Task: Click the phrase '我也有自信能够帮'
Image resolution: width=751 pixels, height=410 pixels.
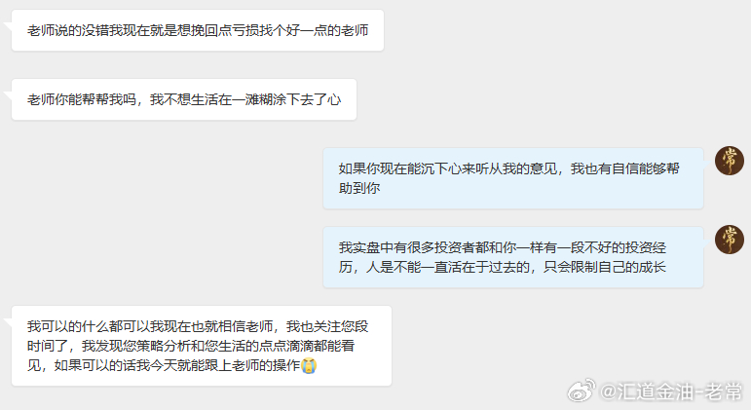Action: point(625,168)
